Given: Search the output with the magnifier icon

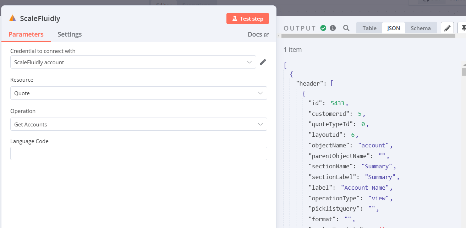Looking at the screenshot, I should [346, 28].
